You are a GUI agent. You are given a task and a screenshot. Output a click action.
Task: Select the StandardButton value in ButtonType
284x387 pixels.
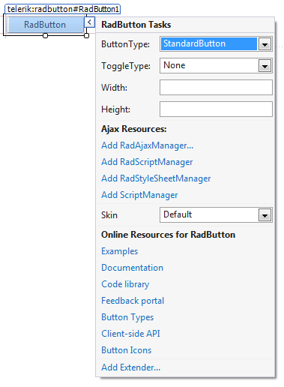[209, 44]
